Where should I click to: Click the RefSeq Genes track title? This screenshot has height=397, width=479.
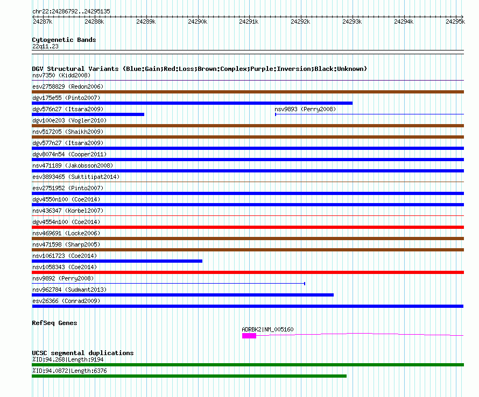pyautogui.click(x=54, y=323)
